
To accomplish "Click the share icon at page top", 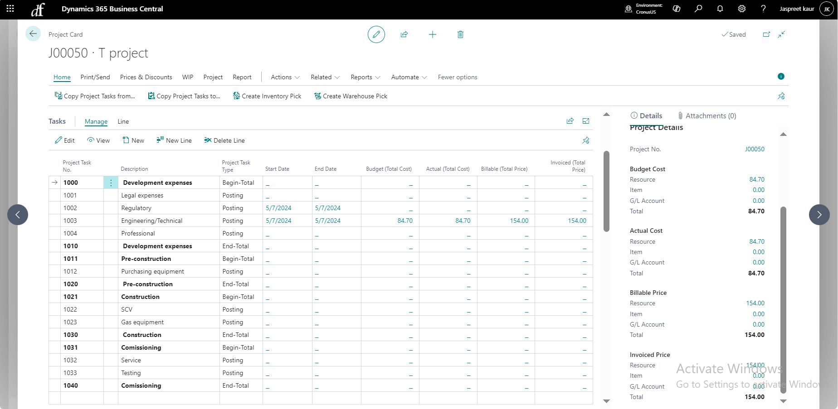I will (404, 34).
